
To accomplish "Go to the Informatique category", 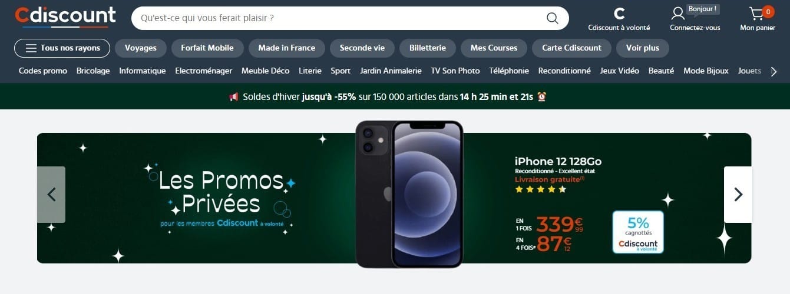I will tap(143, 71).
